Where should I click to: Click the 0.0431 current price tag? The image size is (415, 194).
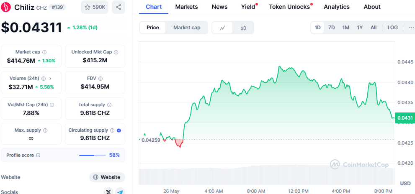(x=405, y=118)
